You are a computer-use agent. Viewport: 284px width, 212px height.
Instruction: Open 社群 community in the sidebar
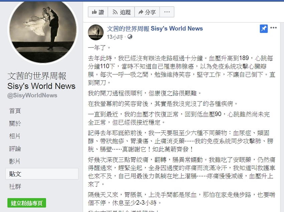click(x=15, y=187)
